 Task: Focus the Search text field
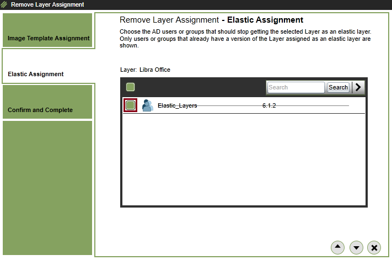pos(296,87)
